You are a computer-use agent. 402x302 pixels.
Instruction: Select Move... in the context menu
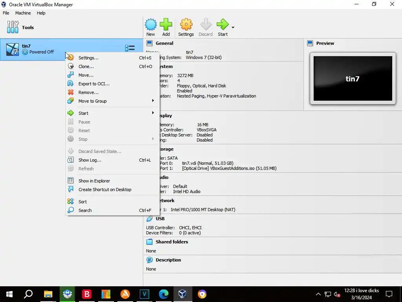point(113,75)
